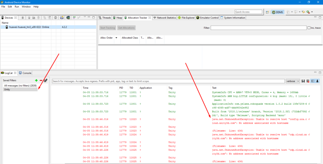Toggle the Saved Filters view display icon
This screenshot has width=323, height=164.
pyautogui.click(x=313, y=81)
